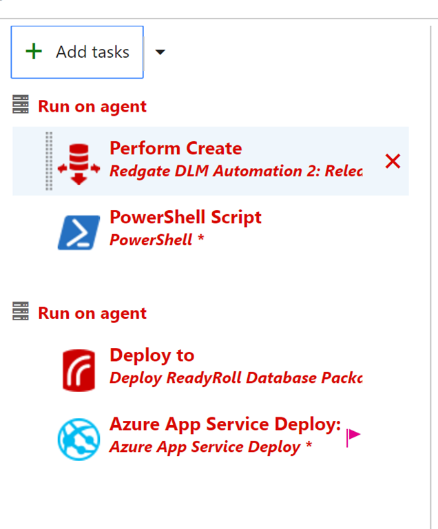
Task: Select the first Run on agent phase label
Action: pos(92,107)
